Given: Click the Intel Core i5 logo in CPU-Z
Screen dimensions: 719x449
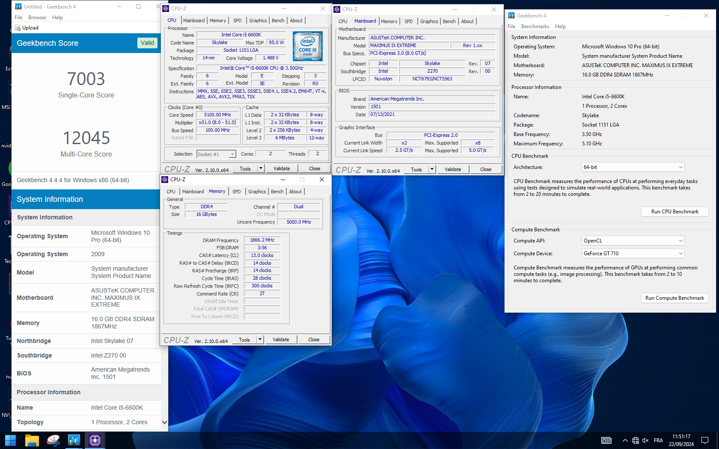Looking at the screenshot, I should tap(307, 46).
